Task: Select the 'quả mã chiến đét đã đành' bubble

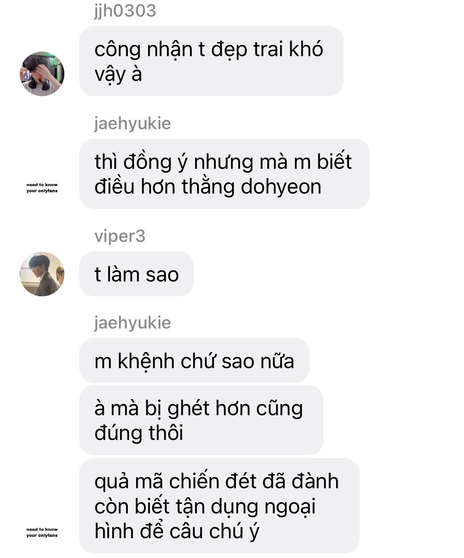Action: pos(219,506)
